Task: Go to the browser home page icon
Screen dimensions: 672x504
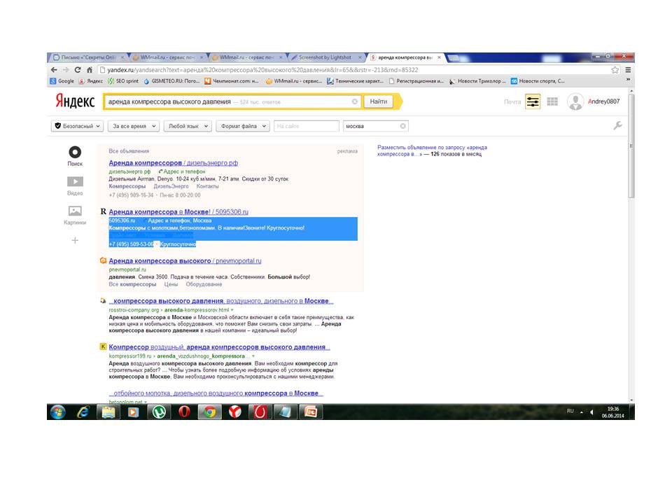Action: [x=89, y=70]
